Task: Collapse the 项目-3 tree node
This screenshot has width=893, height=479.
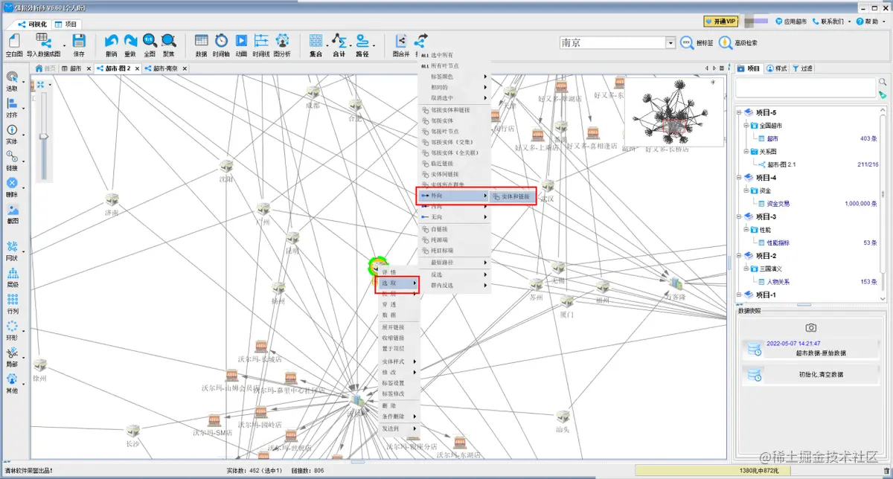Action: point(738,216)
